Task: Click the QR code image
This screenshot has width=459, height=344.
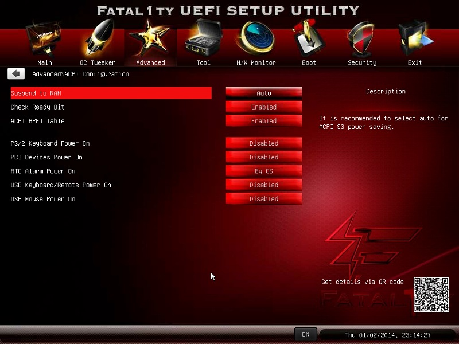Action: point(431,295)
